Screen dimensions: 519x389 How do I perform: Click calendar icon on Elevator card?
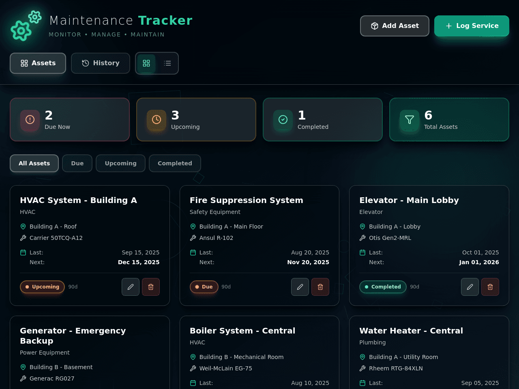[x=362, y=252]
